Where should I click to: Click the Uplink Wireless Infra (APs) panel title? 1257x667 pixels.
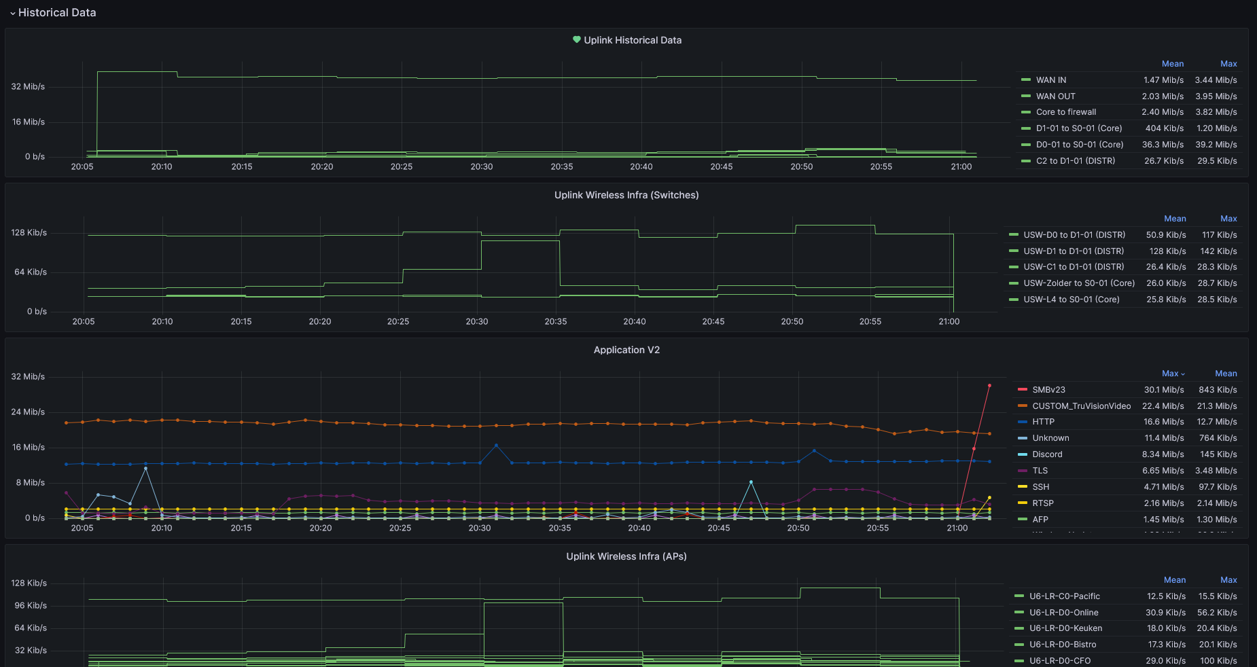626,556
